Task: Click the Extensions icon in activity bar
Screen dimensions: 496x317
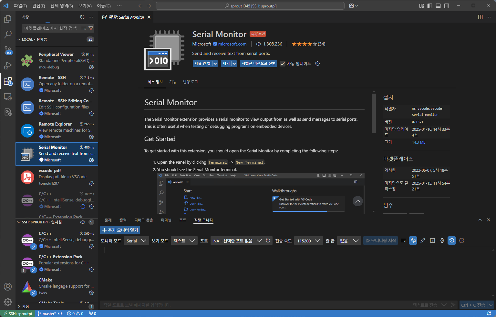Action: click(8, 81)
